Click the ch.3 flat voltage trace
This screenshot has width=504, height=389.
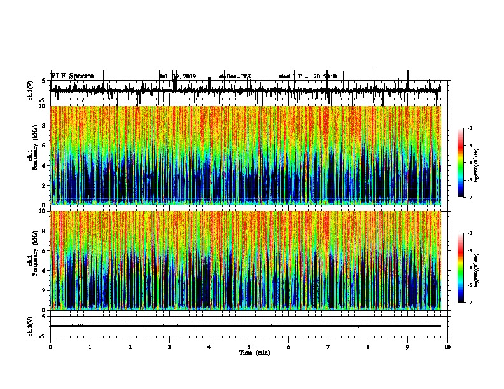point(246,326)
